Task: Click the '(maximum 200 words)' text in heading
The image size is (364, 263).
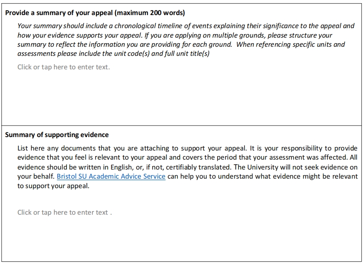Action: coord(150,13)
